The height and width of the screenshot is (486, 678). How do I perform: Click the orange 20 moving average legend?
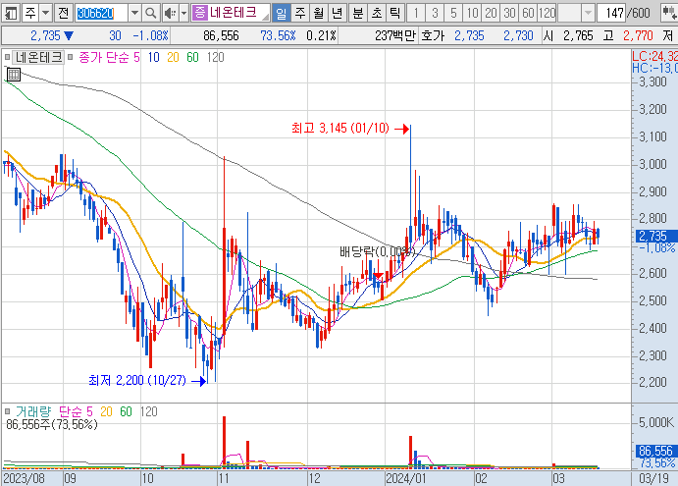(x=173, y=57)
